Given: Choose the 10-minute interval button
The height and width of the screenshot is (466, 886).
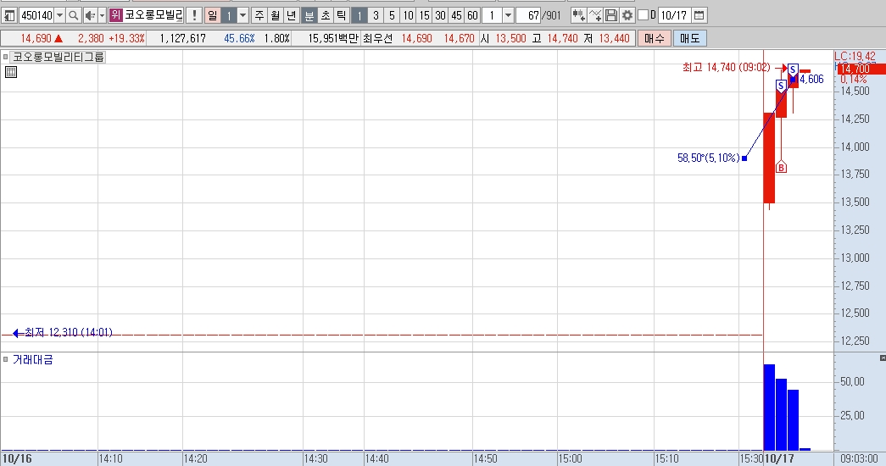Looking at the screenshot, I should (x=408, y=15).
